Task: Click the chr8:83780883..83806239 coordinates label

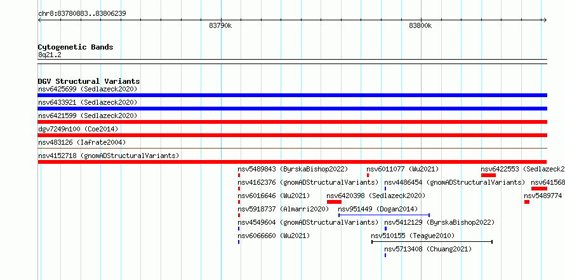Action: (82, 14)
